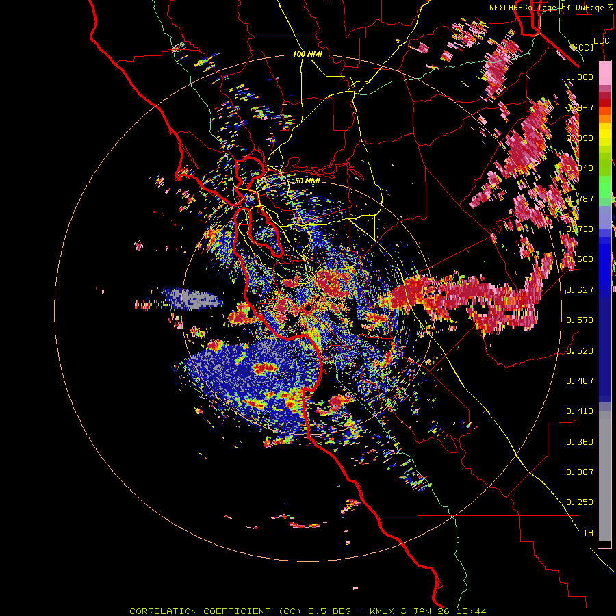This screenshot has height=616, width=616.
Task: Click the 100 NMI range ring label
Action: point(307,54)
